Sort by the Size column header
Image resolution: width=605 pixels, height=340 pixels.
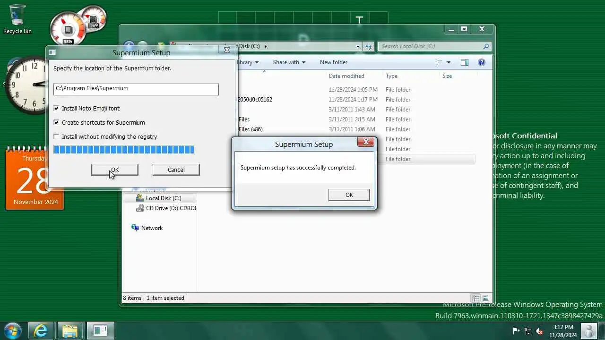tap(447, 76)
